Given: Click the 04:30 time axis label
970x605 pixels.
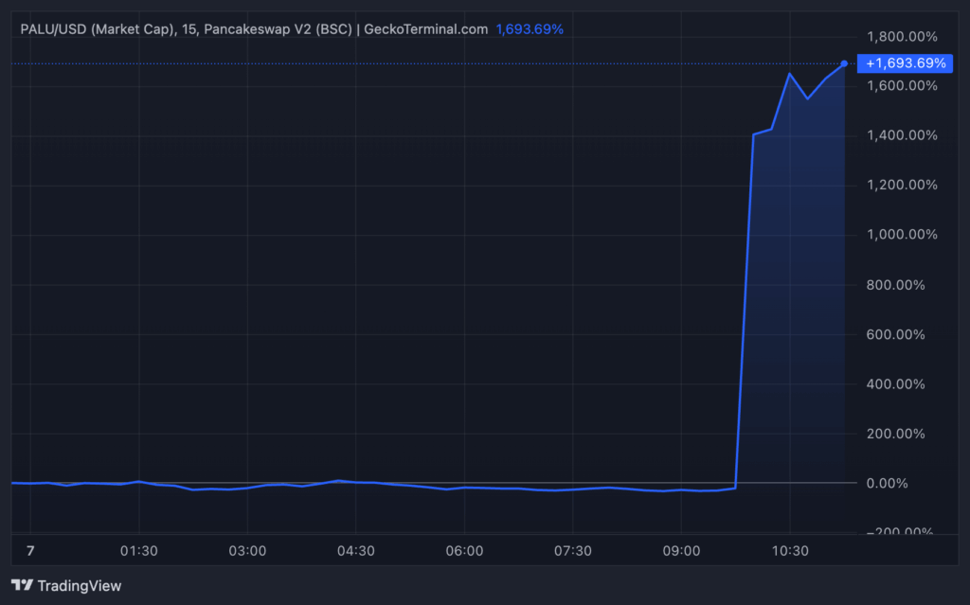Looking at the screenshot, I should tap(355, 551).
